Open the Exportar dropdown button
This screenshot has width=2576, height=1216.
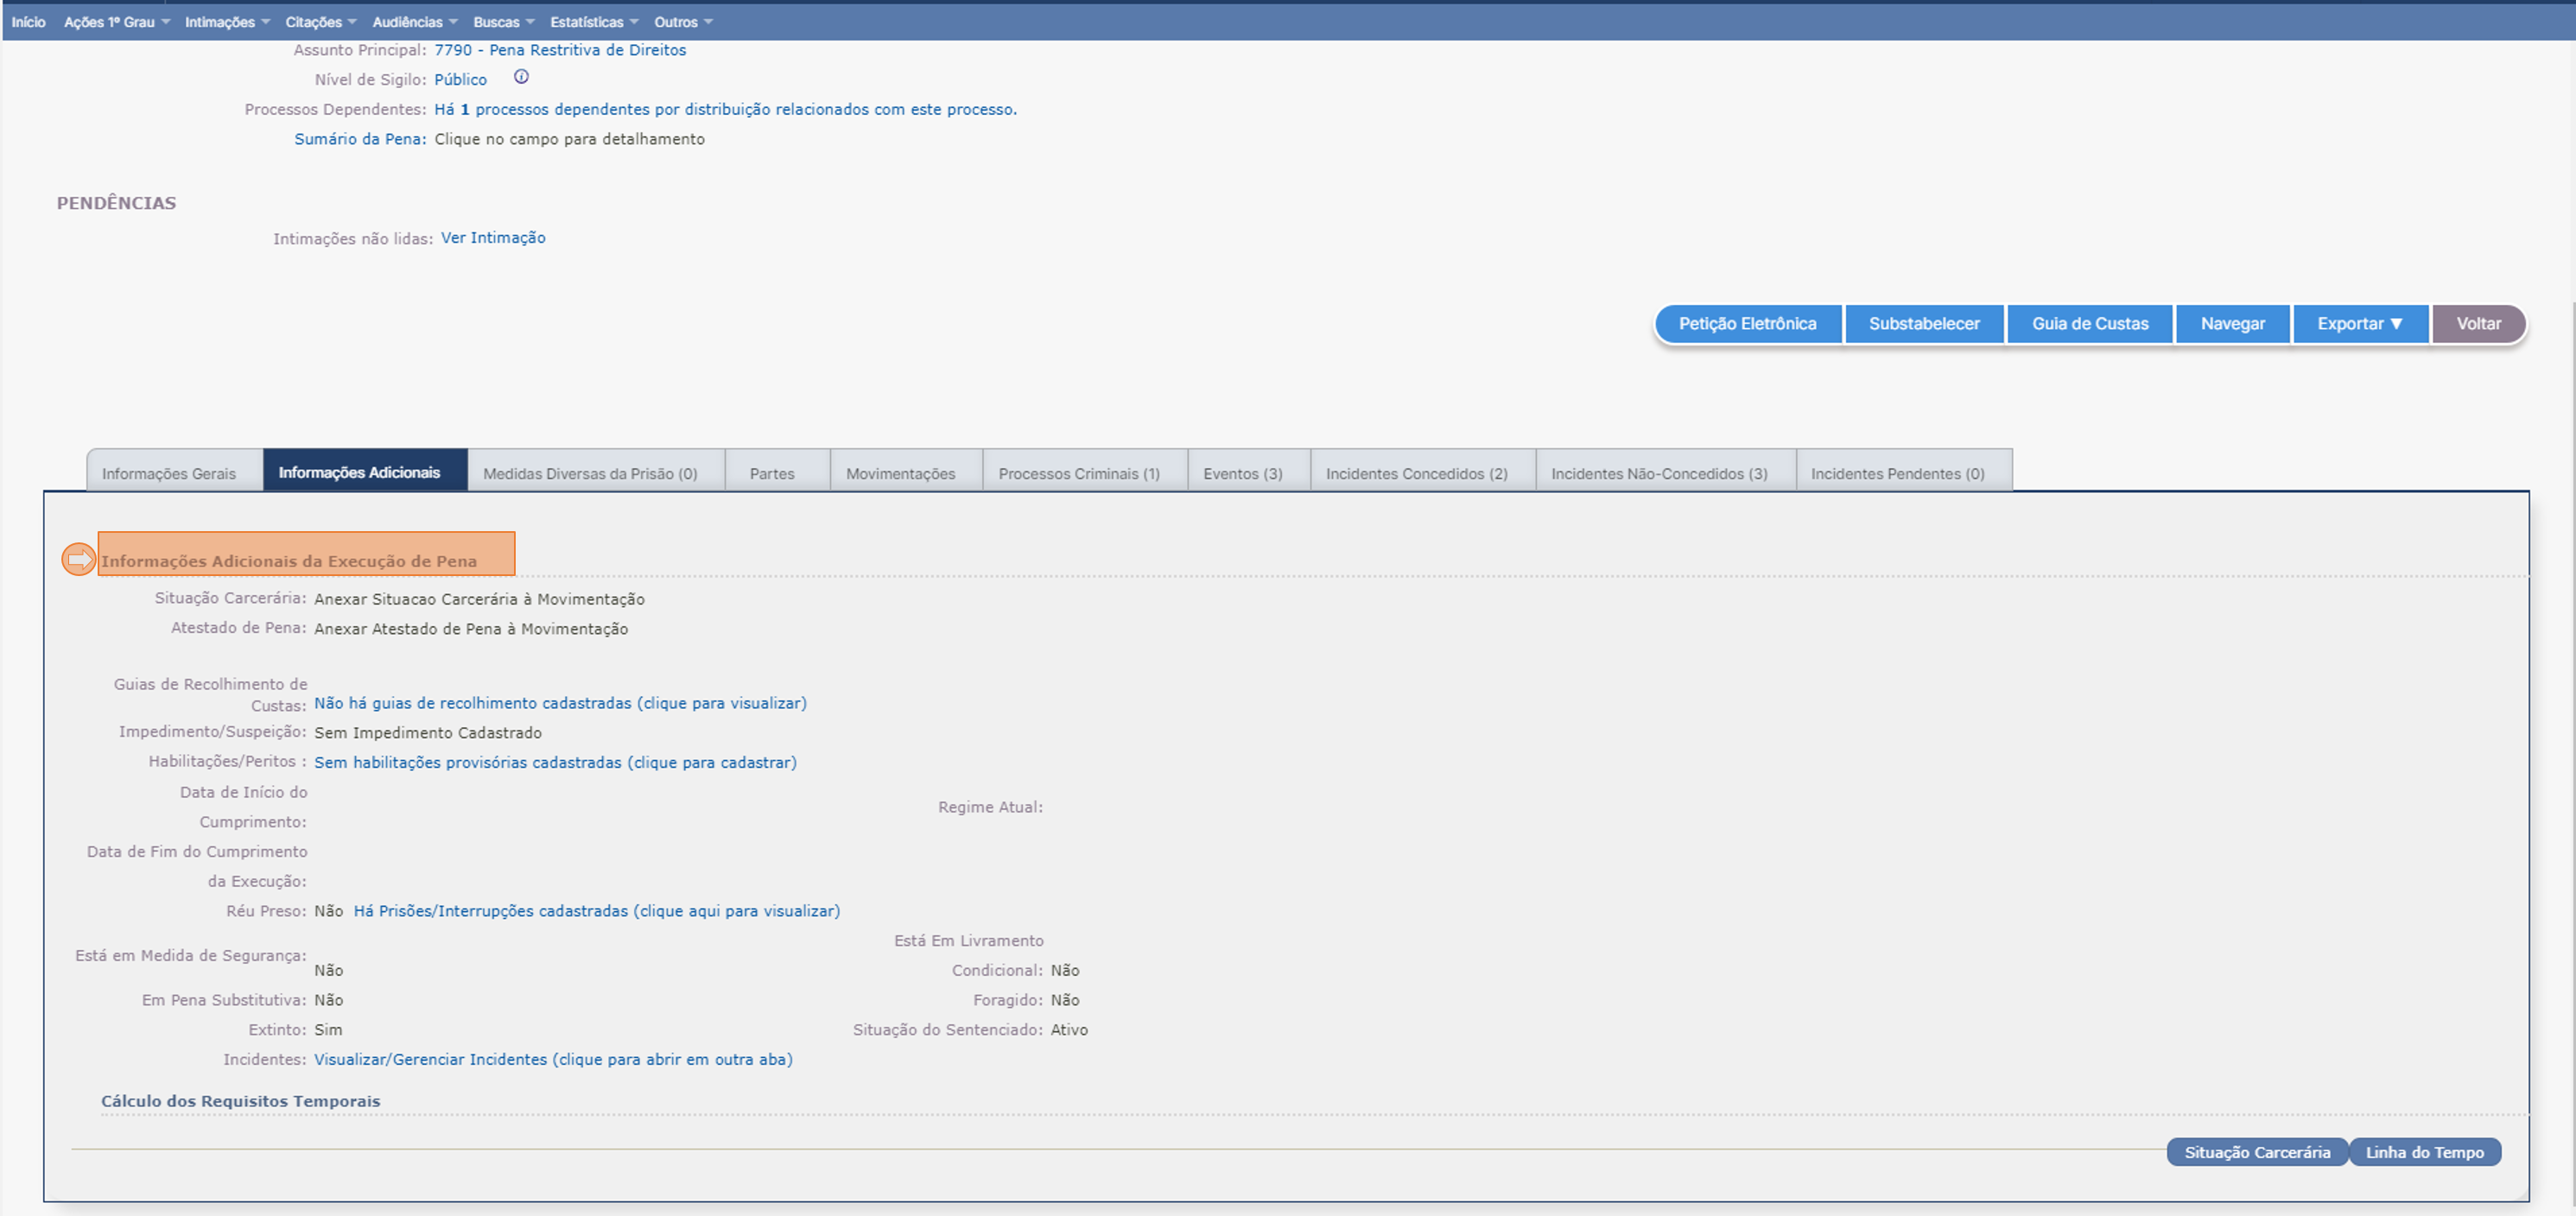[x=2359, y=324]
